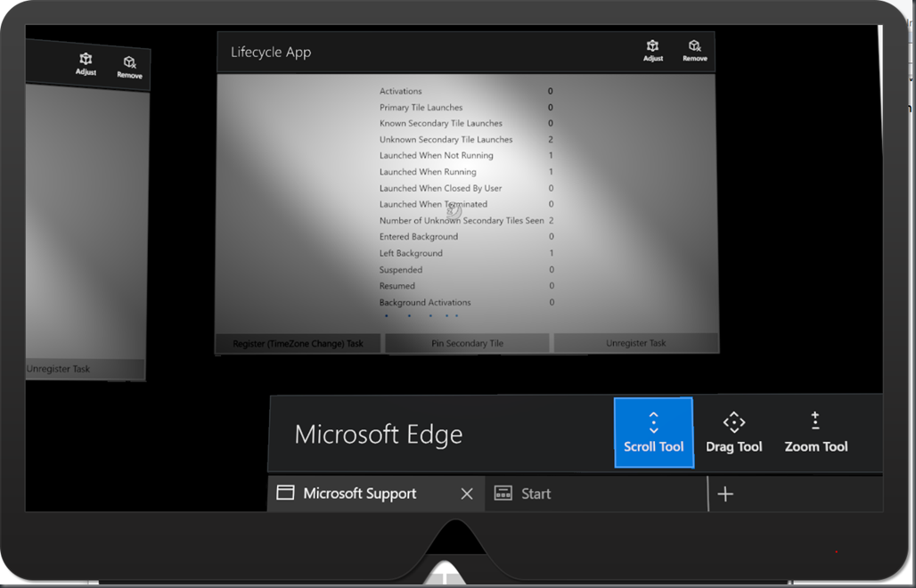The image size is (916, 588).
Task: Select the Drag Tool in Microsoft Edge
Action: tap(733, 433)
